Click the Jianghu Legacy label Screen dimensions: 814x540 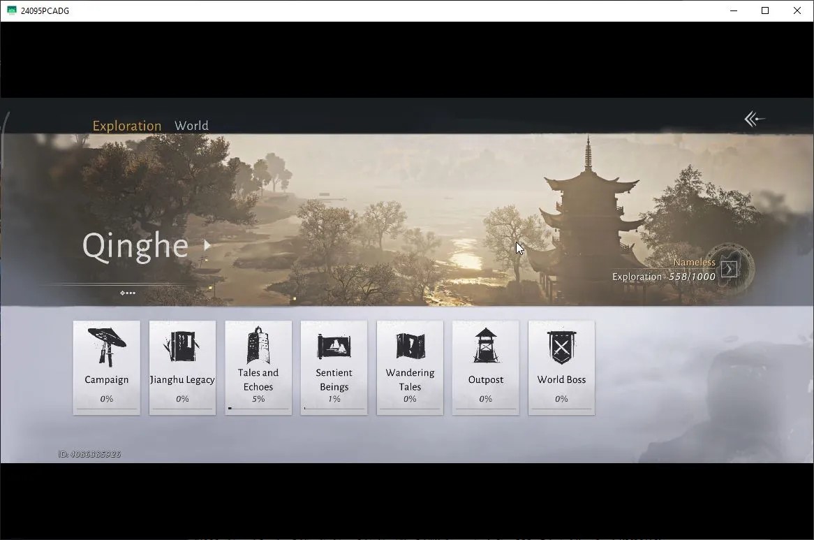182,379
